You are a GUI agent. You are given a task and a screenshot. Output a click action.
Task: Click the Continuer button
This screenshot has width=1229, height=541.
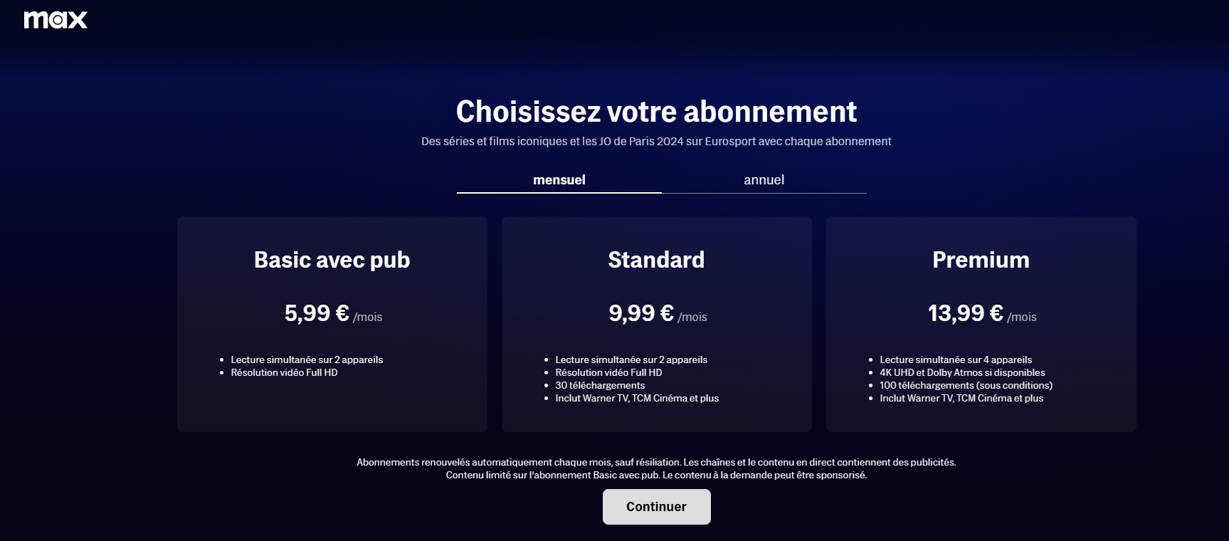tap(656, 506)
